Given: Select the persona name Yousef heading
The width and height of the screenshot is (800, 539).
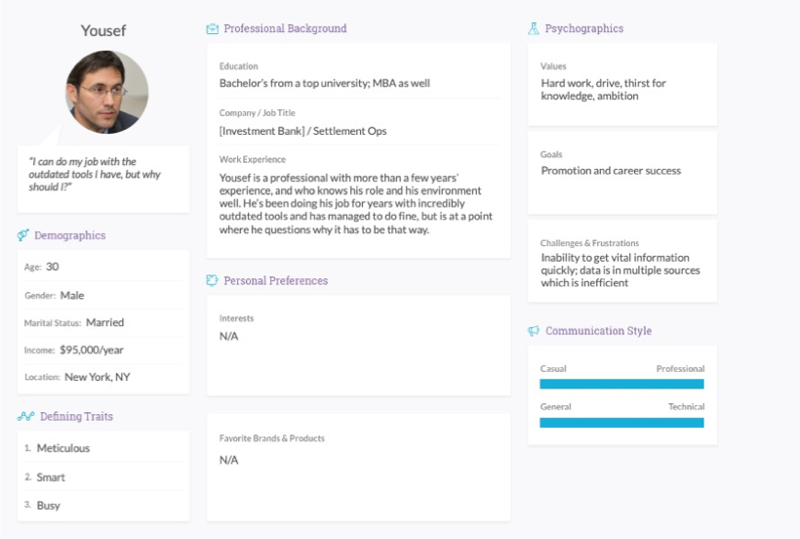Looking at the screenshot, I should [x=103, y=30].
